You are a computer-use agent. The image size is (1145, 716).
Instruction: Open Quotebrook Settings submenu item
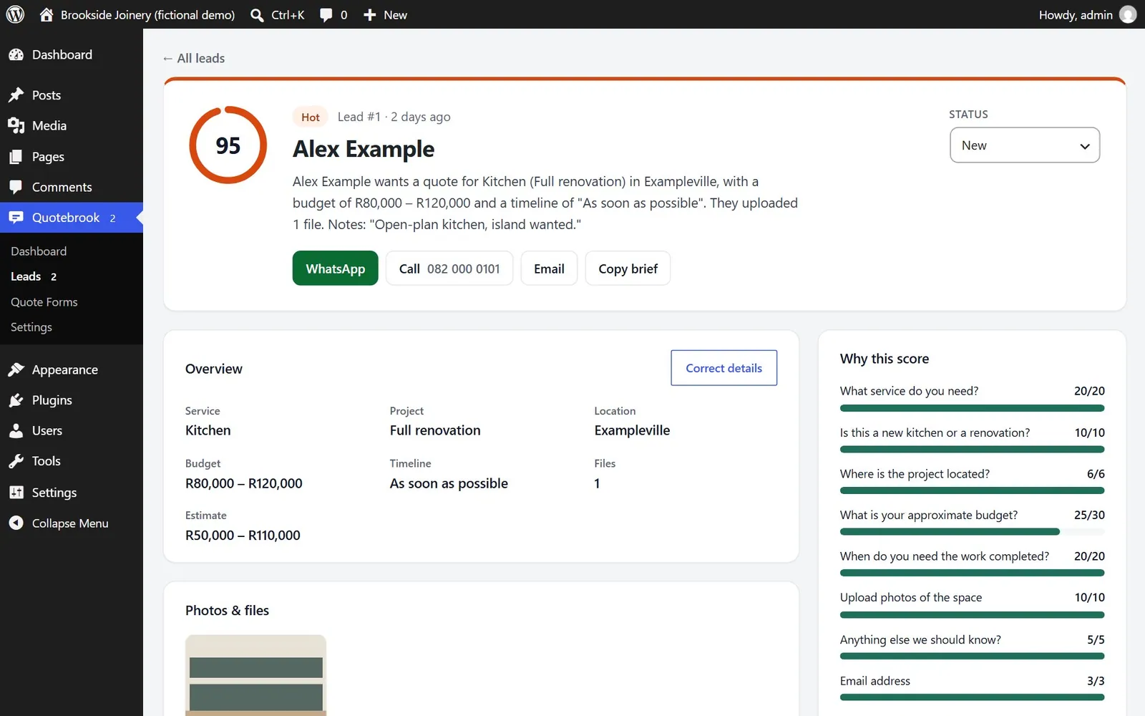click(x=31, y=327)
